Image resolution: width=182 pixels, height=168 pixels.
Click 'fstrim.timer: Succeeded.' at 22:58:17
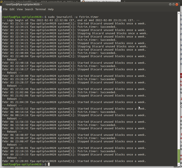point(97,66)
